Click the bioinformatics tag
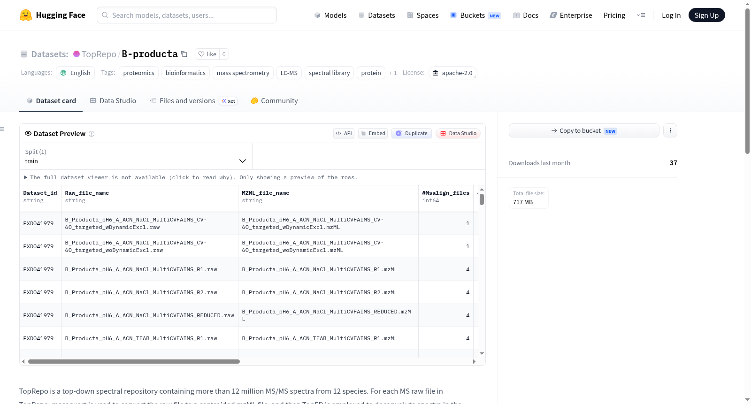 185,73
